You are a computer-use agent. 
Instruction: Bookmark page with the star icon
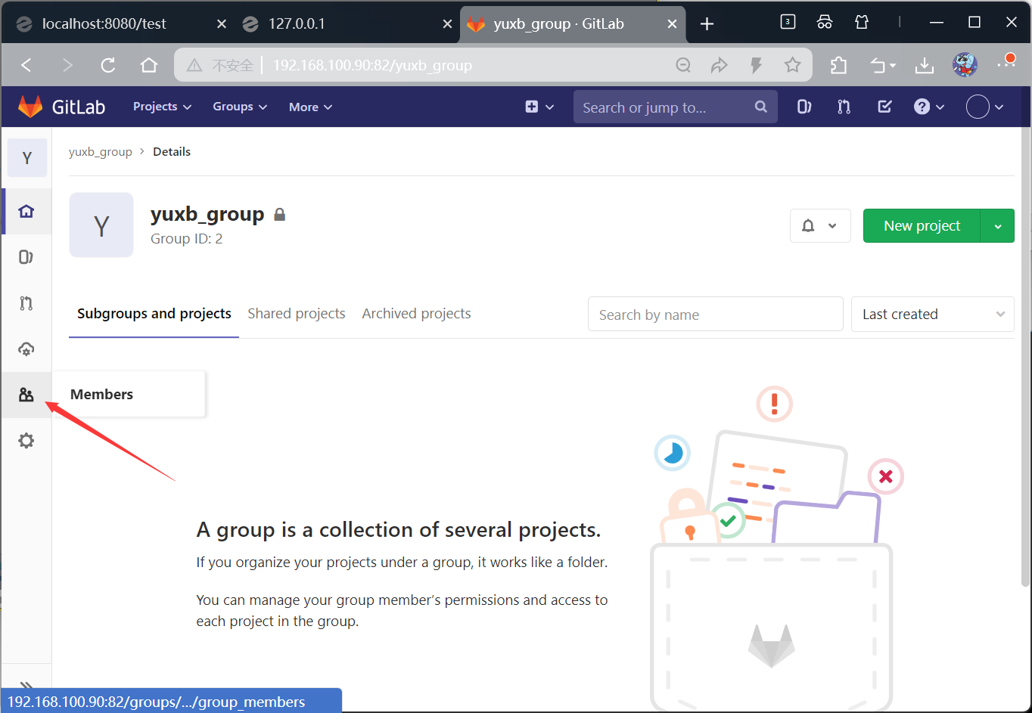[792, 65]
